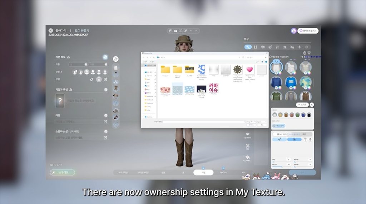Close the color panel with the X button
366x204 pixels.
[312, 105]
